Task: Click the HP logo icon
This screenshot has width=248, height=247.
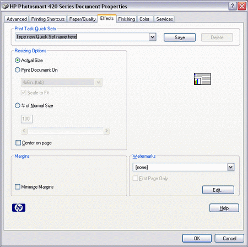Action: 19,208
